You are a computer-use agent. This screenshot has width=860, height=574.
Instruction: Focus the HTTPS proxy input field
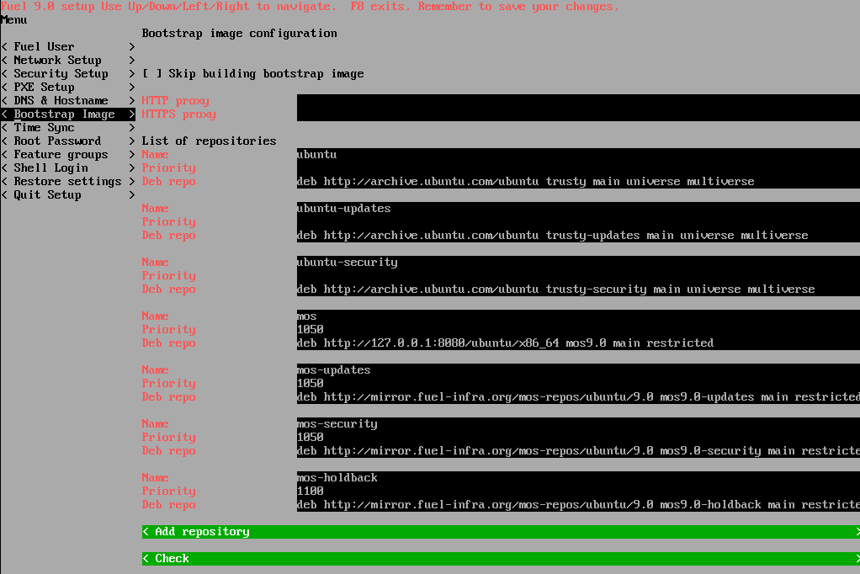click(577, 114)
